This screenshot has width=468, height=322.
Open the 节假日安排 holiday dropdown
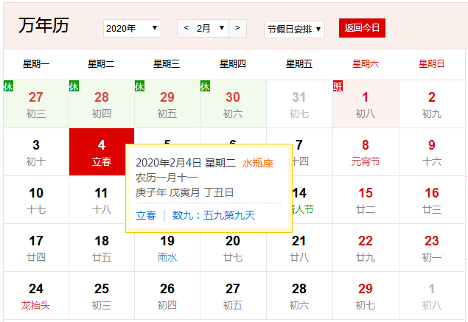295,29
